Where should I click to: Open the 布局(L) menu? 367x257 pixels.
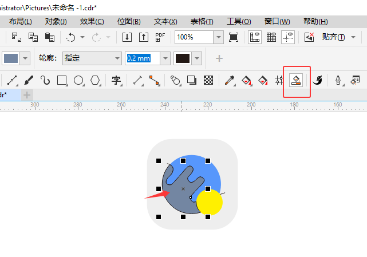(21, 22)
